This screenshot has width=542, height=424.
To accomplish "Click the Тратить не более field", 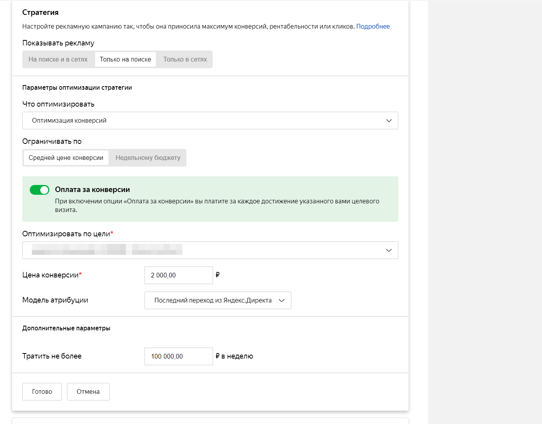I will (x=179, y=357).
